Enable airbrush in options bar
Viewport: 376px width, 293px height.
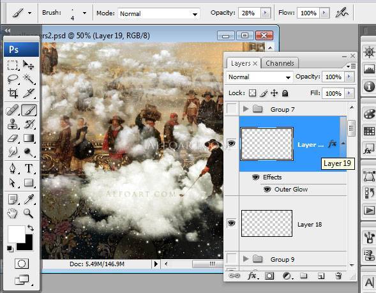[x=342, y=13]
